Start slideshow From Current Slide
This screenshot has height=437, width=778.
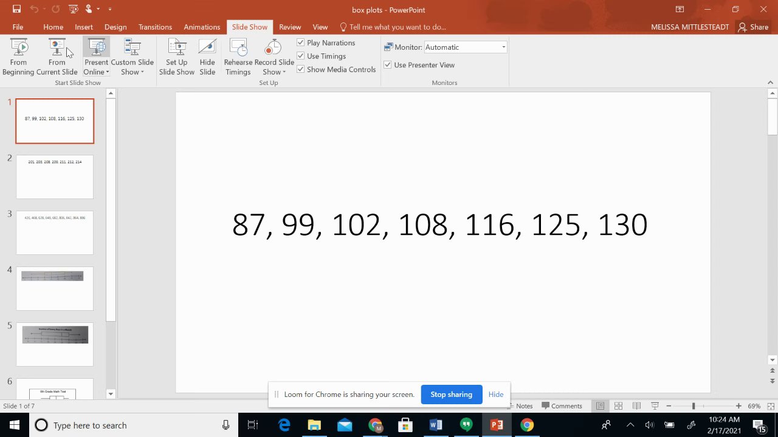(x=57, y=57)
